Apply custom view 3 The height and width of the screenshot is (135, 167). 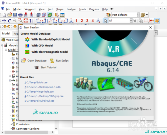tap(87, 21)
